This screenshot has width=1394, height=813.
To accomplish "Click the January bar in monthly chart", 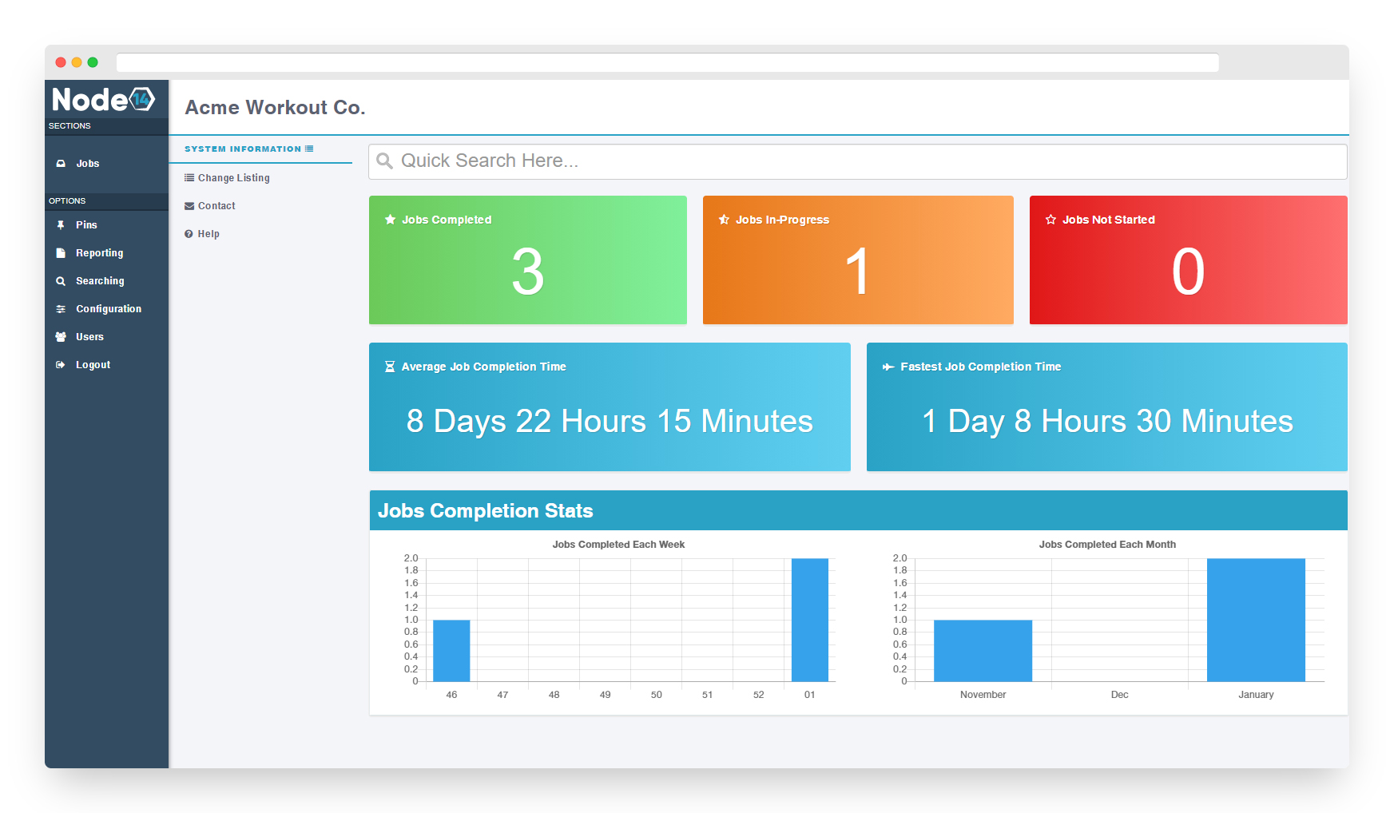I will 1256,620.
